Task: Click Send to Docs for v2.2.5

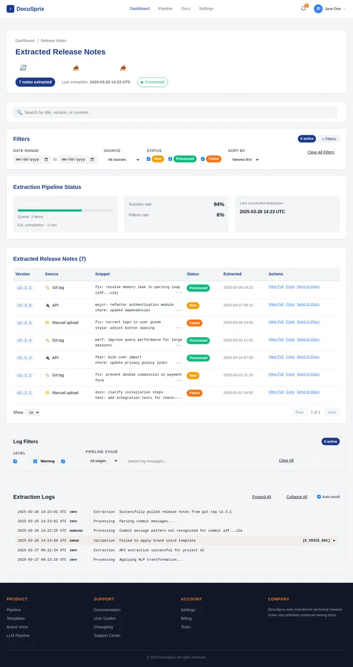Action: click(x=308, y=322)
